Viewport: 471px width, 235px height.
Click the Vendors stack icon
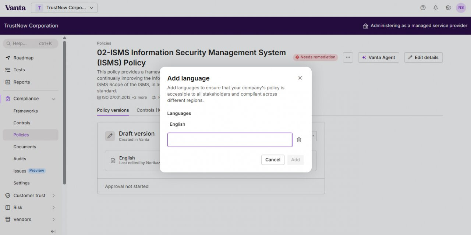tap(8, 220)
